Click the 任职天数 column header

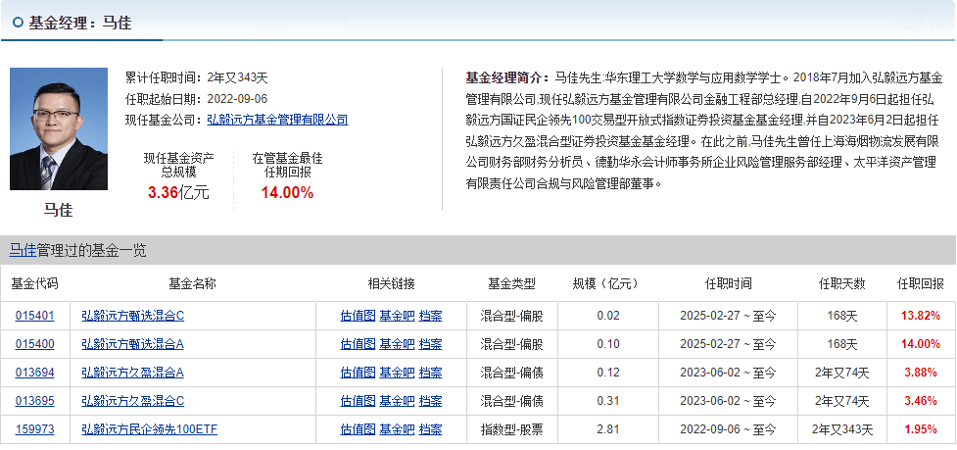841,284
